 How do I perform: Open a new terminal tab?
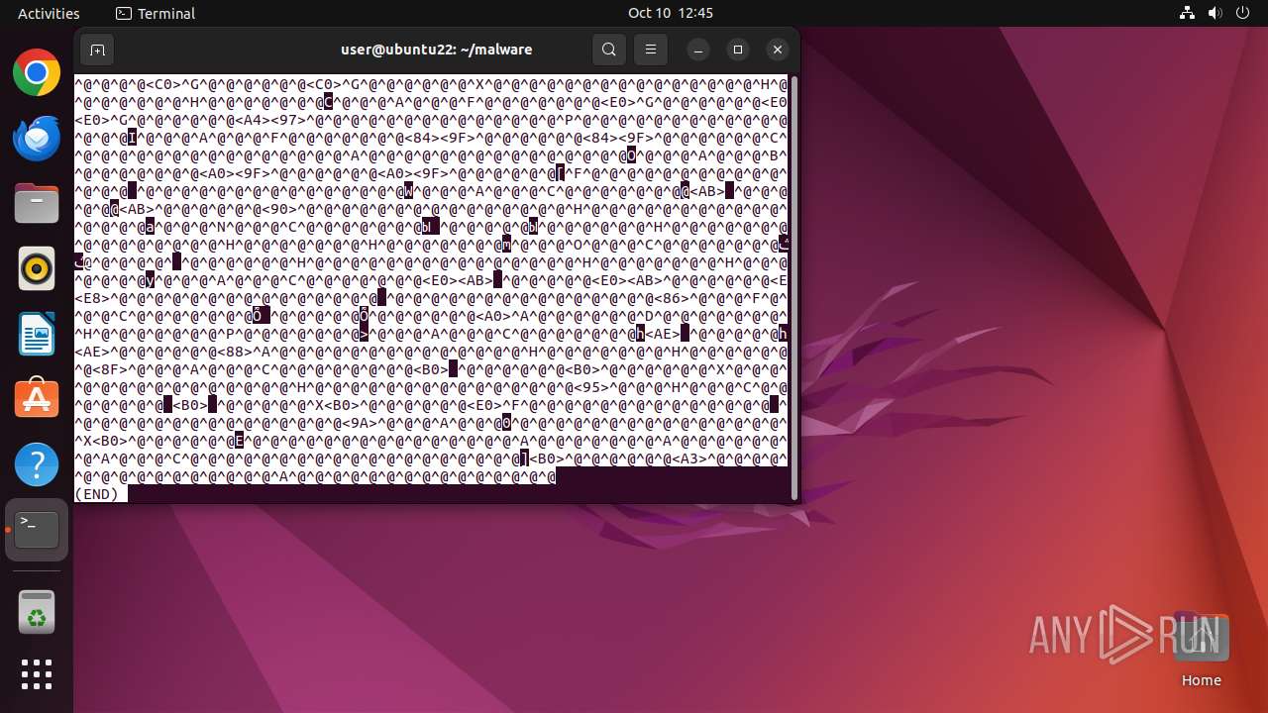coord(97,50)
